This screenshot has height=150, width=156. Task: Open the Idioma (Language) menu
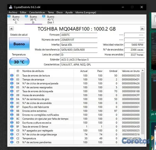[86, 12]
